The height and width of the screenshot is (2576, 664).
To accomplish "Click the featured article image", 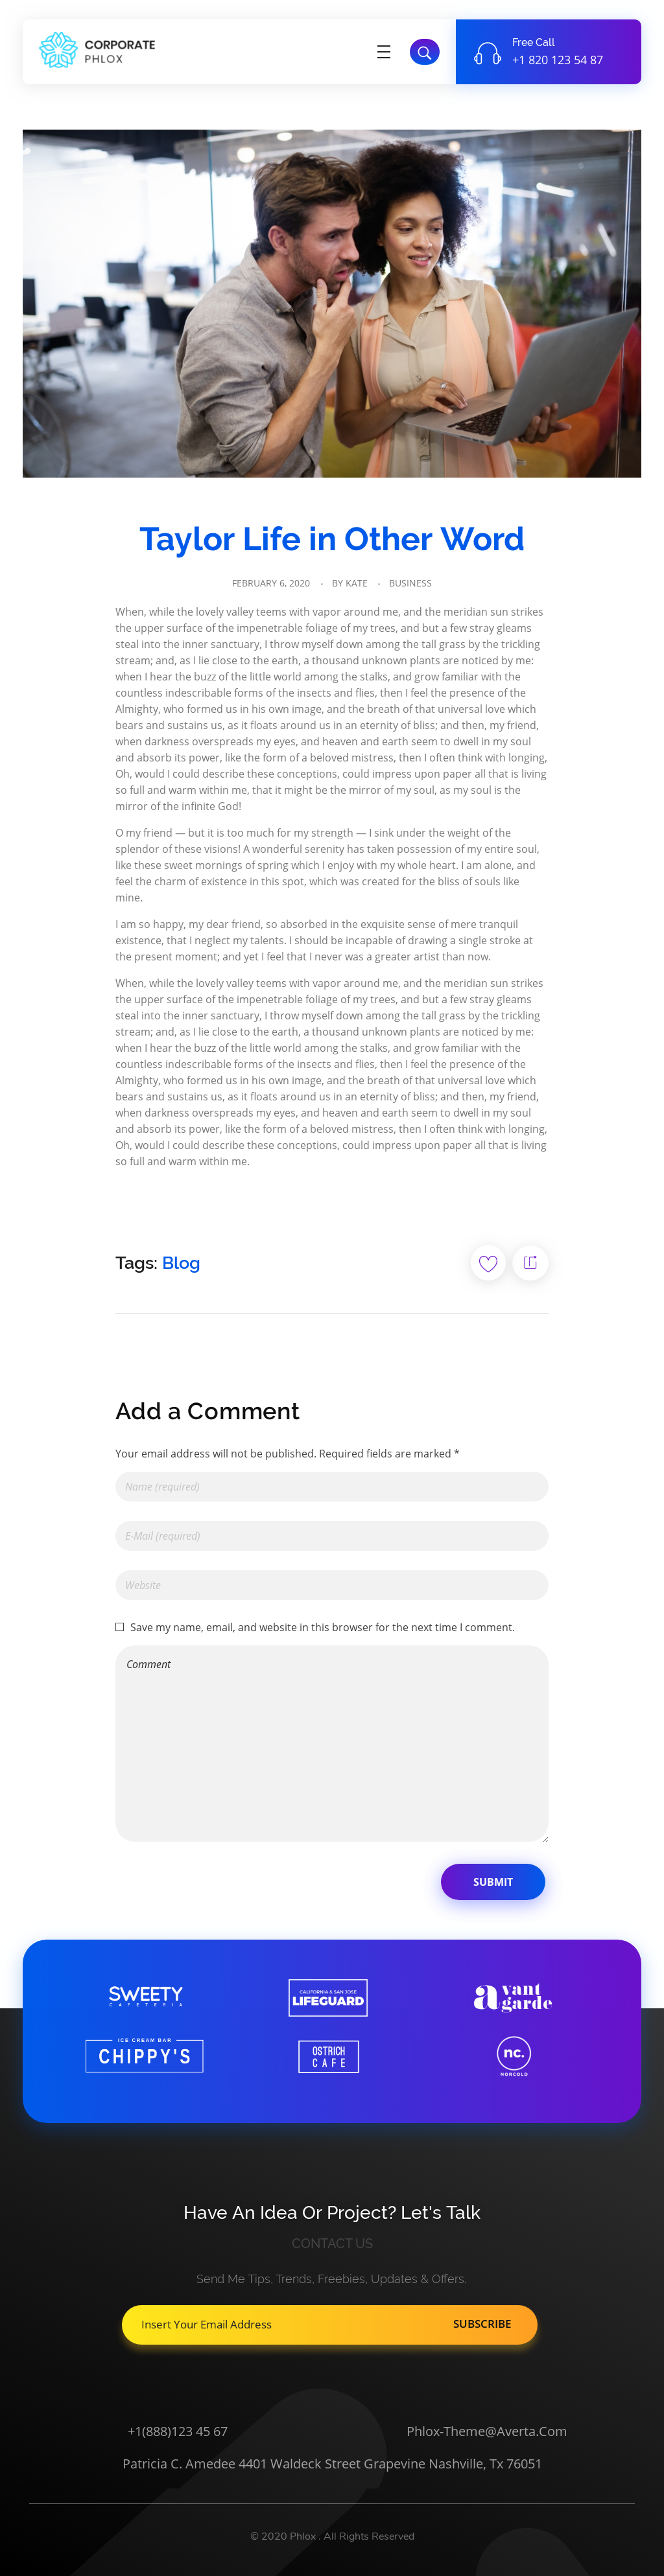I will tap(332, 303).
